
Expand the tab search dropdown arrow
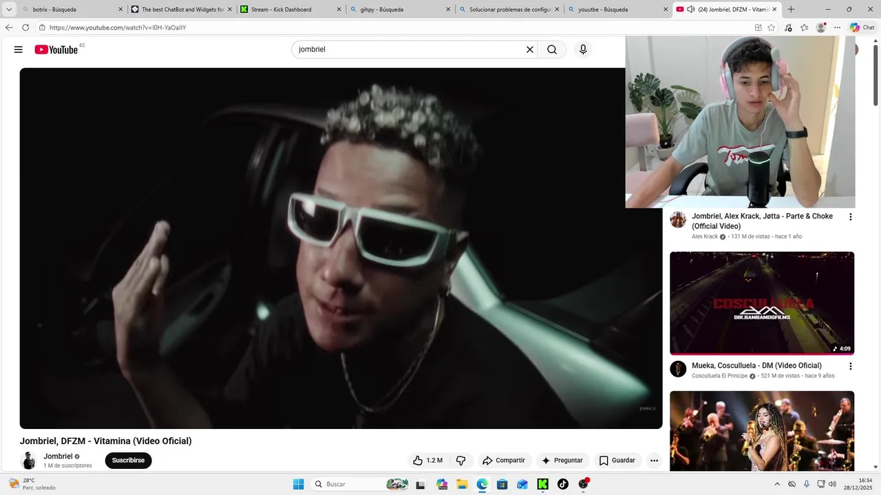click(9, 10)
